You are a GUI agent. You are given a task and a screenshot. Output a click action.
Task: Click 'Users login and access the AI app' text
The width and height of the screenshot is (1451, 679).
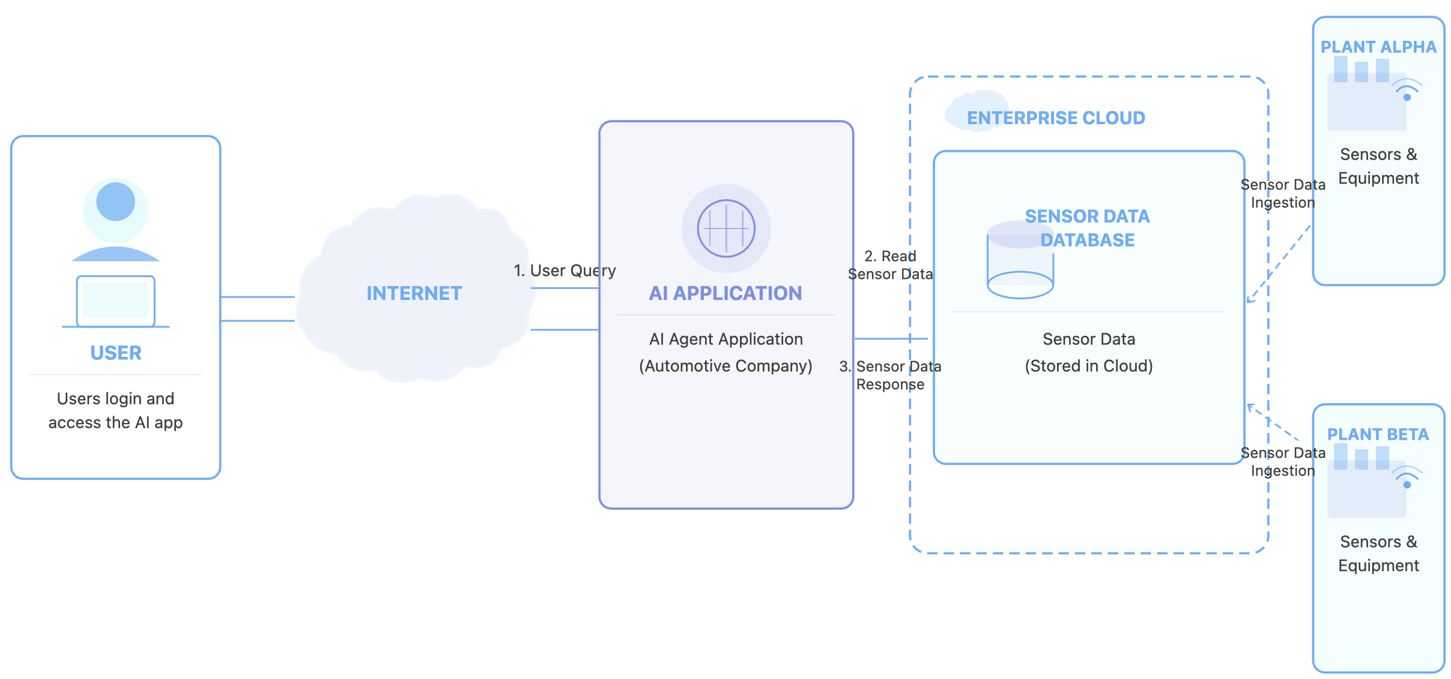[x=116, y=411]
